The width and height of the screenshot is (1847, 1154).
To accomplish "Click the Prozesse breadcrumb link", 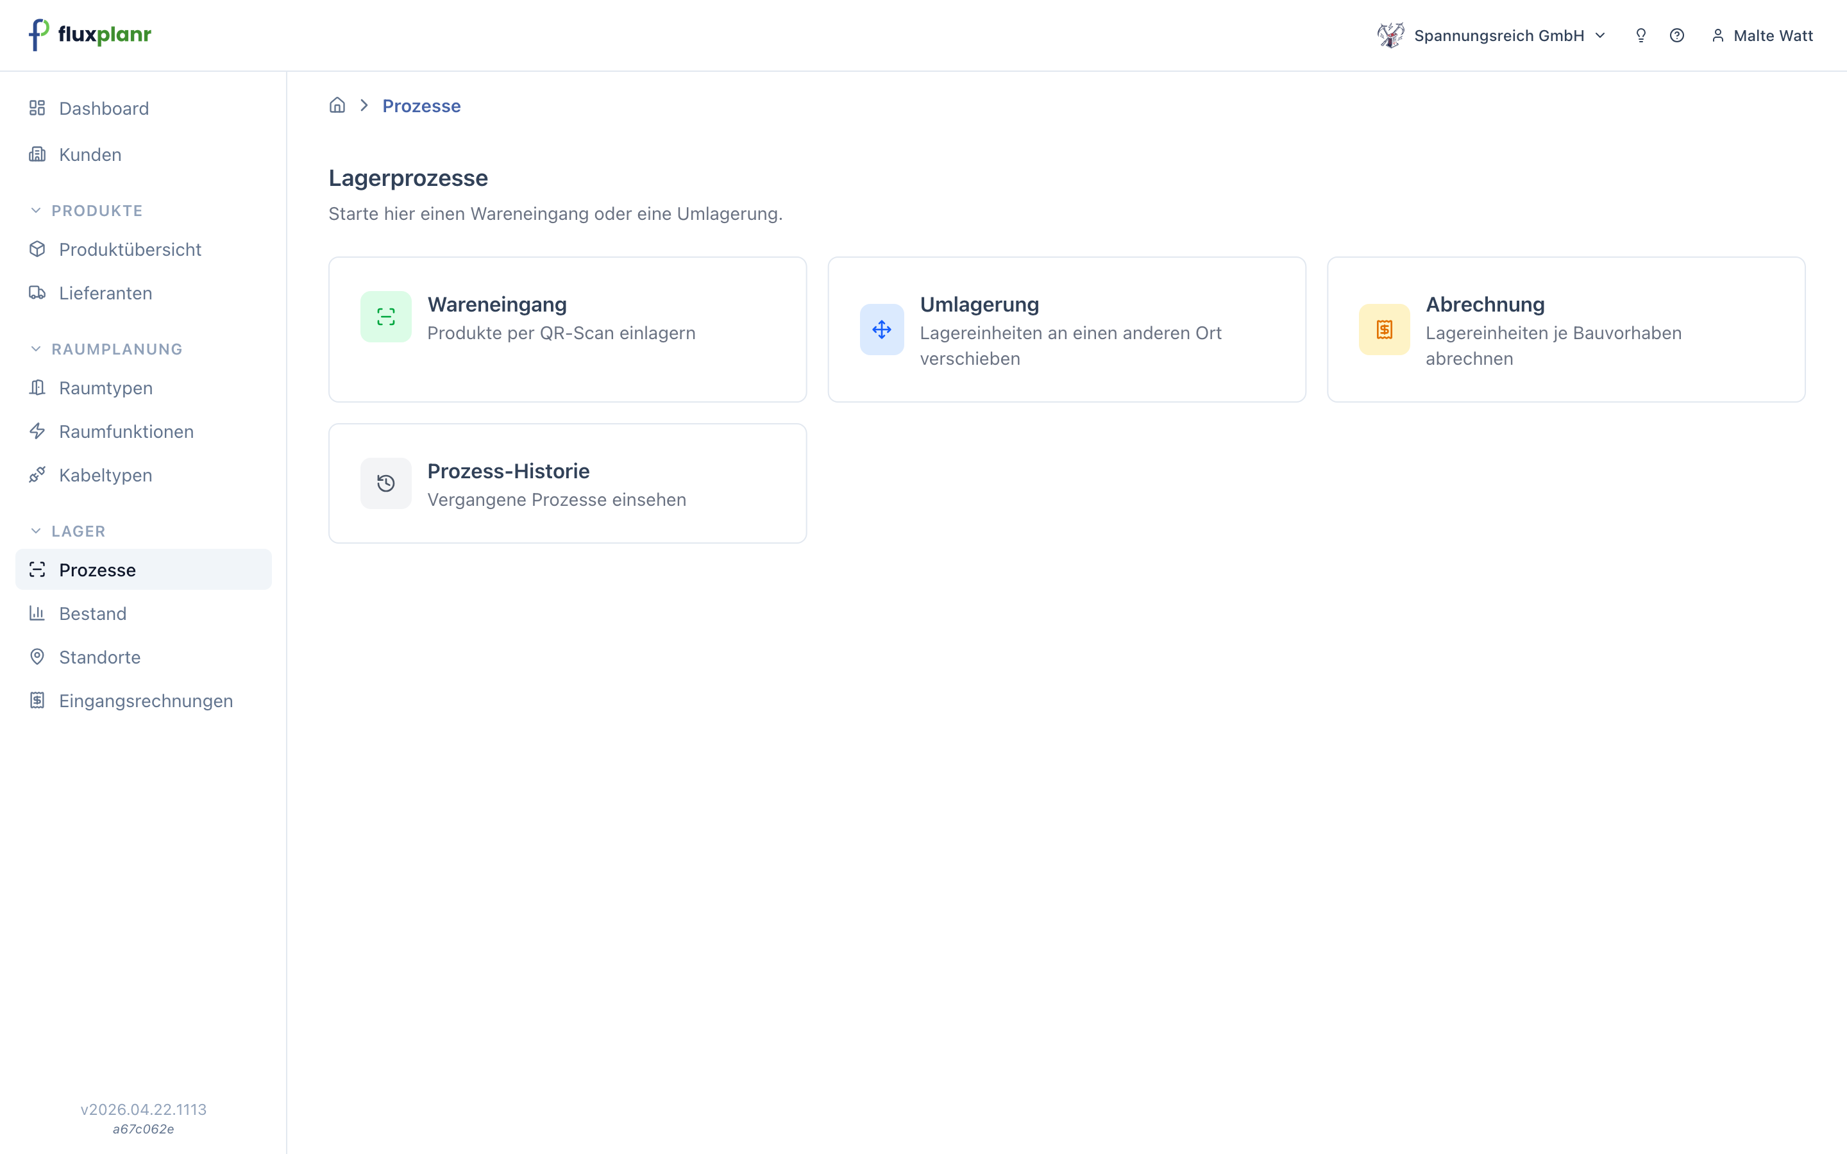I will pyautogui.click(x=421, y=106).
